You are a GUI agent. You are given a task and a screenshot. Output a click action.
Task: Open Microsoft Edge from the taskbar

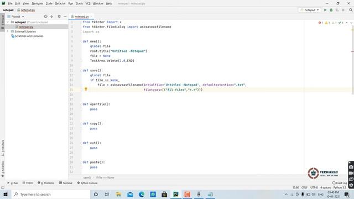142,194
